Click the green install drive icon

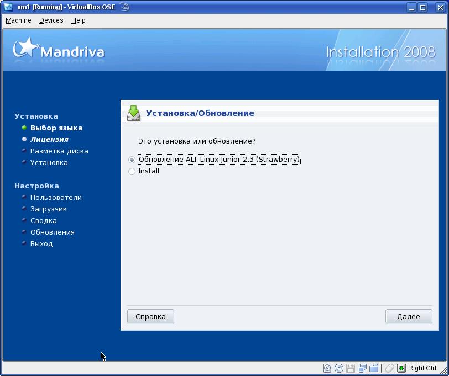tap(134, 113)
